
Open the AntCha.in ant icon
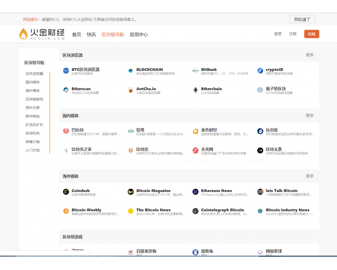(x=131, y=90)
